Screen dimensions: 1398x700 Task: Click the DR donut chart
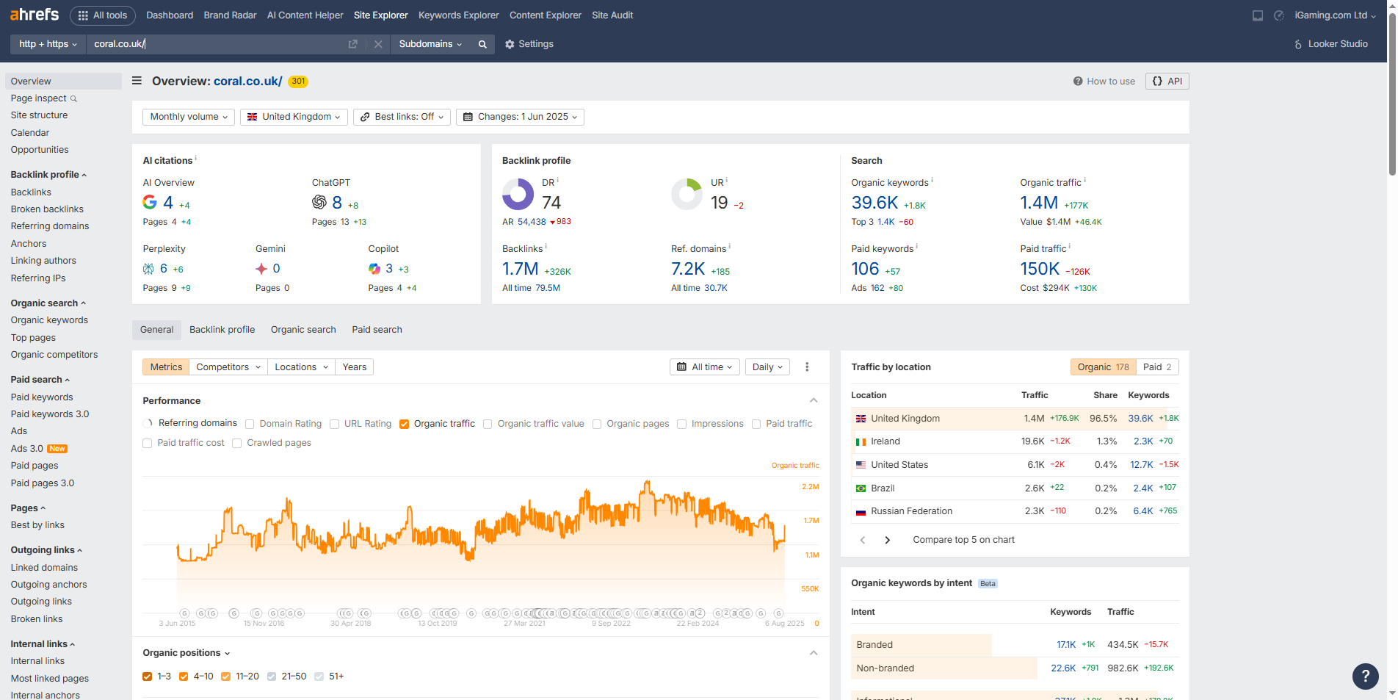pos(518,195)
